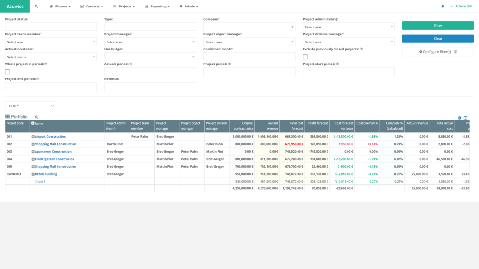Open Project object manager dropdown

tap(249, 42)
